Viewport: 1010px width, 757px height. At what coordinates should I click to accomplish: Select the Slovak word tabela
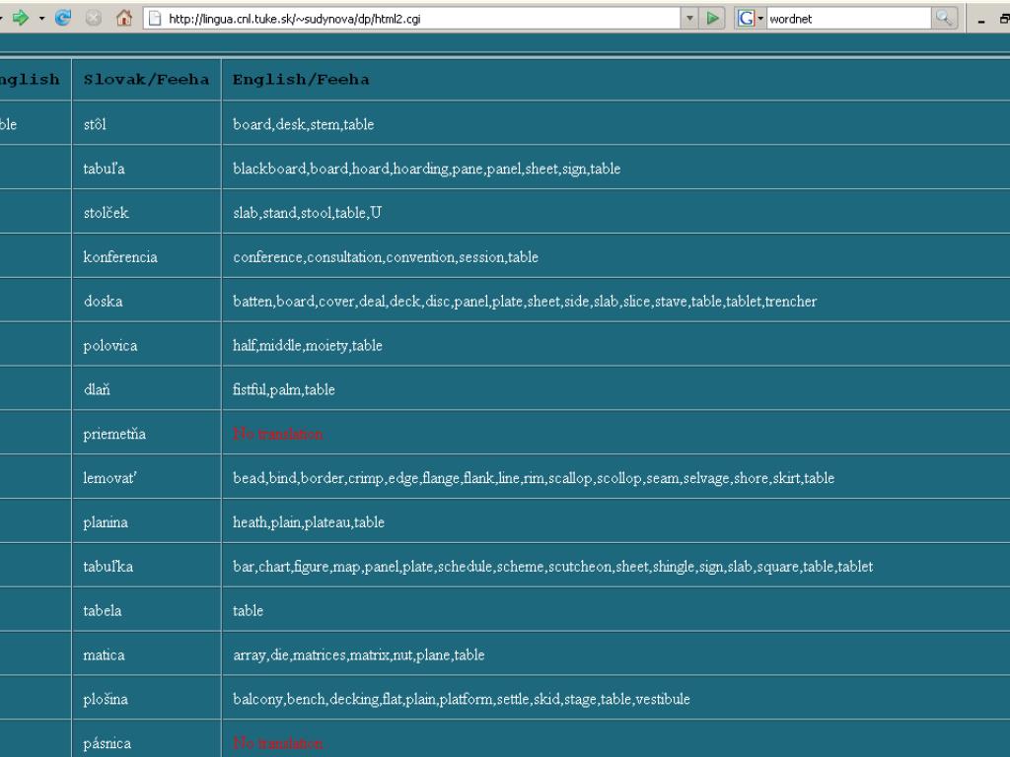(x=102, y=610)
